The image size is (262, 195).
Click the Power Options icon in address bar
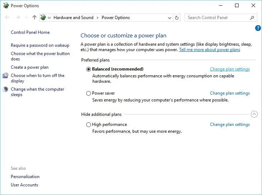pos(43,18)
